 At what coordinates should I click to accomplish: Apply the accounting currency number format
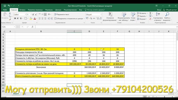click(x=87, y=18)
